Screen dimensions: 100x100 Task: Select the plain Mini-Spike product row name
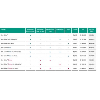pyautogui.click(x=4, y=35)
